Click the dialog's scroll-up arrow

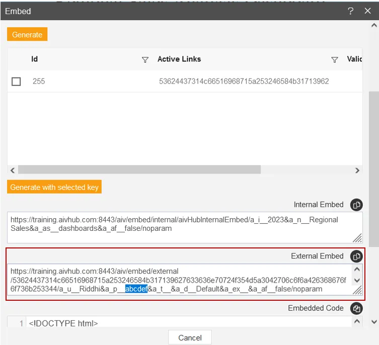(374, 25)
